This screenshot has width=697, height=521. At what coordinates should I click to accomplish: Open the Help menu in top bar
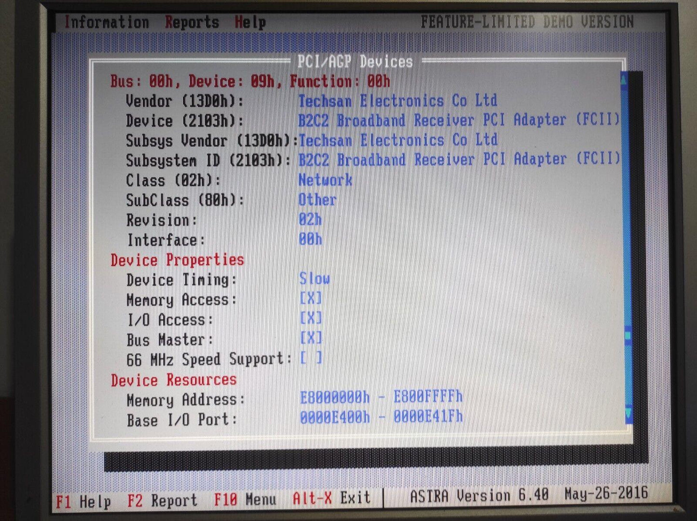(x=250, y=22)
